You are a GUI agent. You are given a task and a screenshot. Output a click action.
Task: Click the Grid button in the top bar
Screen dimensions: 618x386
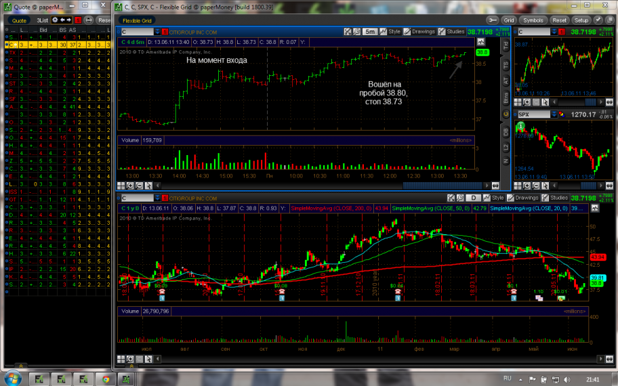tap(509, 20)
